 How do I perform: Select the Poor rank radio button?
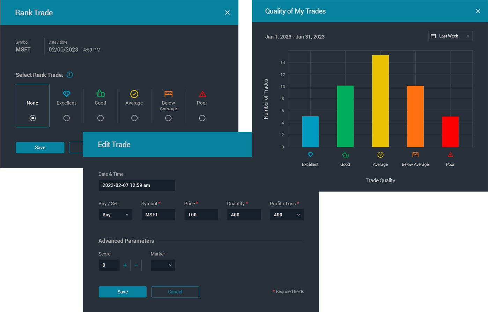tap(202, 118)
